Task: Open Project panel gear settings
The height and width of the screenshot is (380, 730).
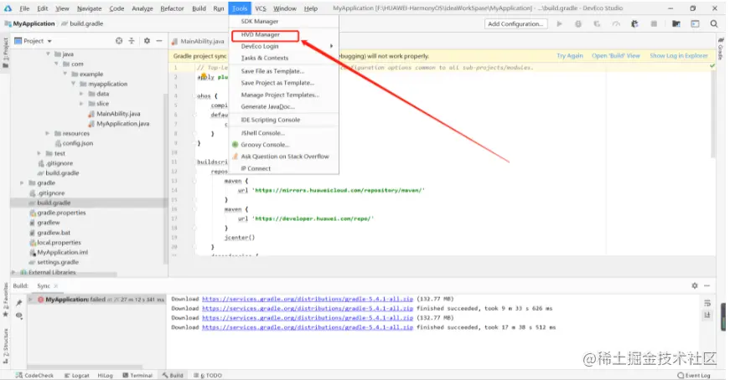Action: 147,41
